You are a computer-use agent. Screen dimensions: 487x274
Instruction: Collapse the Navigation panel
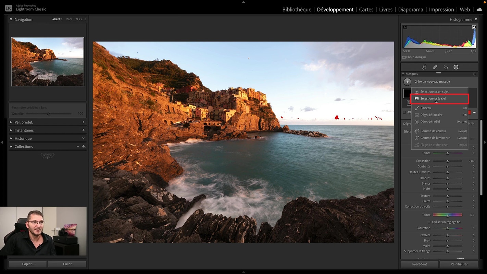[11, 20]
